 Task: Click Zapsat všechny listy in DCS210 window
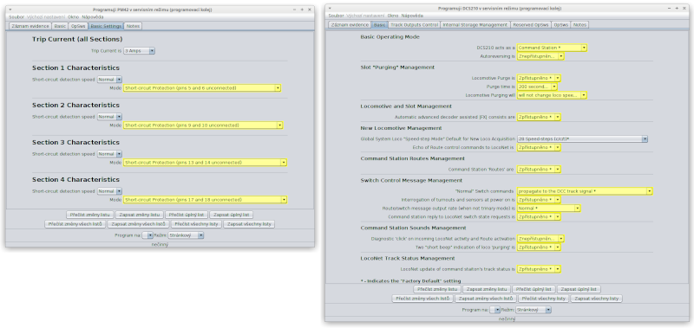tap(597, 299)
